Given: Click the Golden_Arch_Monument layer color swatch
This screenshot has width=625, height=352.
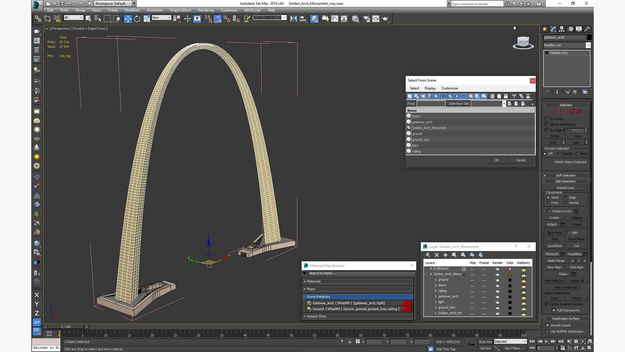Looking at the screenshot, I should pos(510,274).
